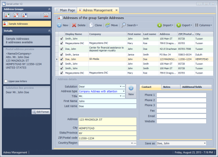Expand the Import dropdown menu
The height and width of the screenshot is (157, 218).
tap(172, 25)
